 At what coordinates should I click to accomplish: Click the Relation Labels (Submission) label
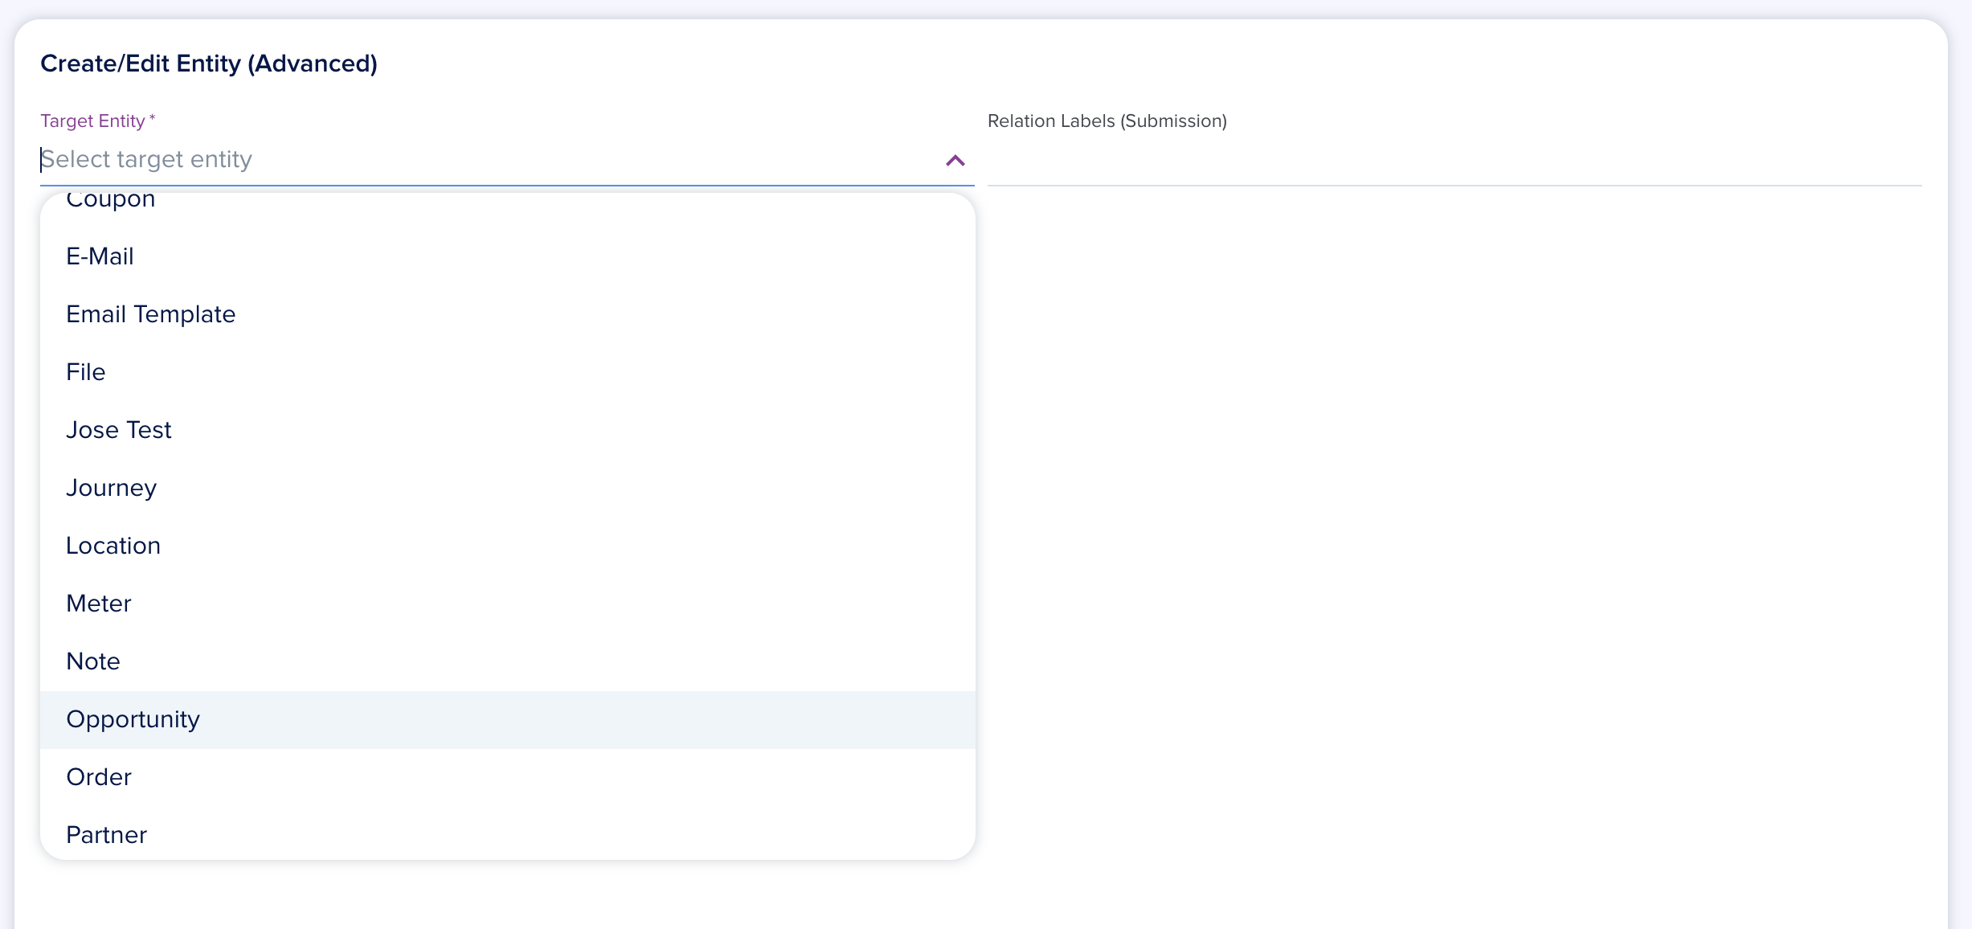1107,121
